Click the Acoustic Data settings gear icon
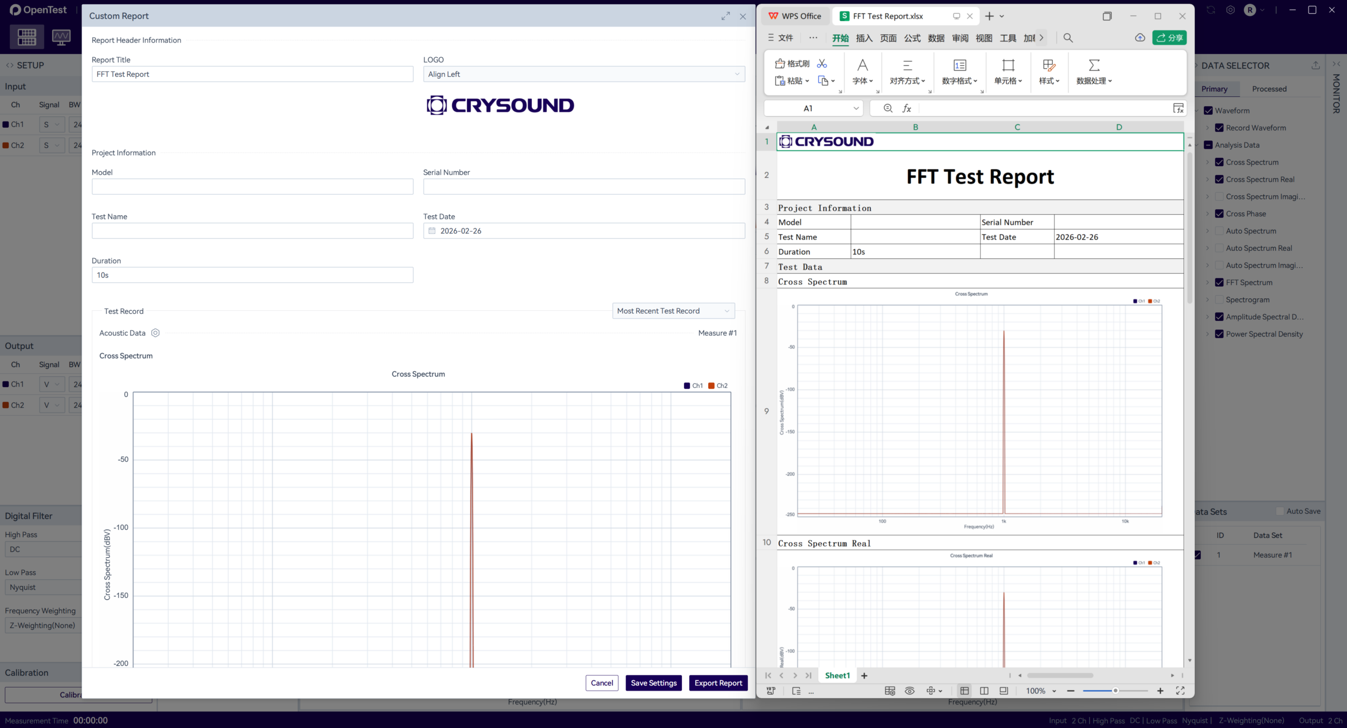The width and height of the screenshot is (1347, 728). (155, 333)
